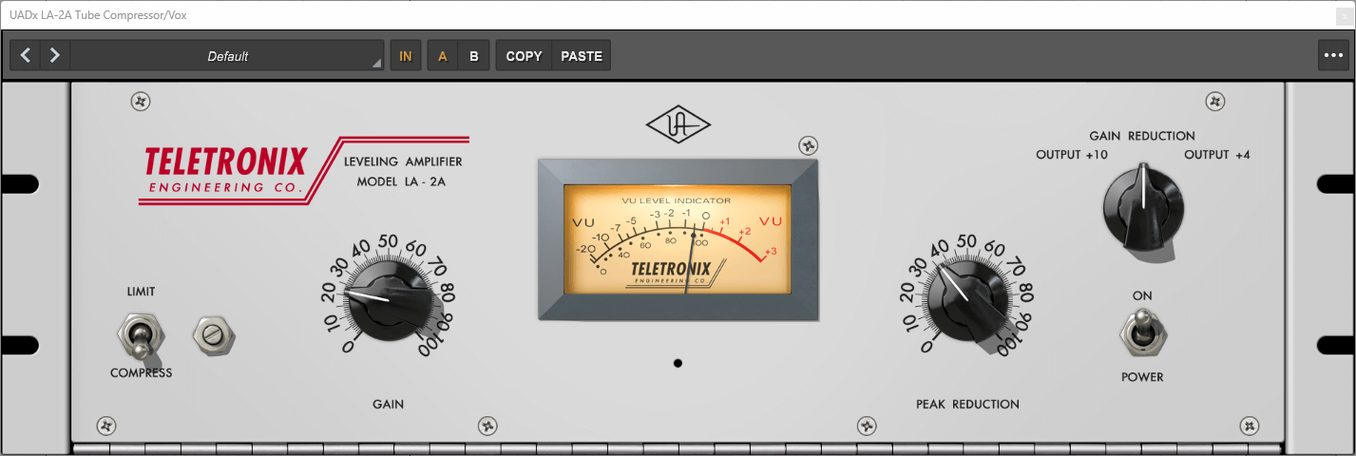Click the window title 'UADx LA-2A Tube Compressor/Vox'

pos(99,13)
